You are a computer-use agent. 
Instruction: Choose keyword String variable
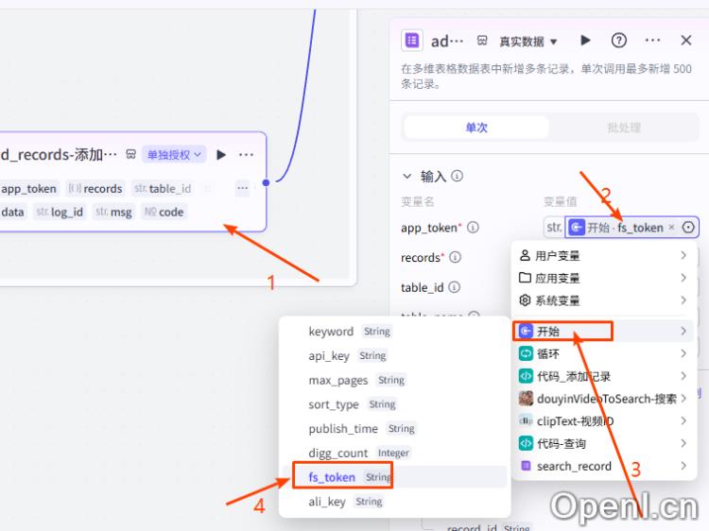(x=395, y=332)
